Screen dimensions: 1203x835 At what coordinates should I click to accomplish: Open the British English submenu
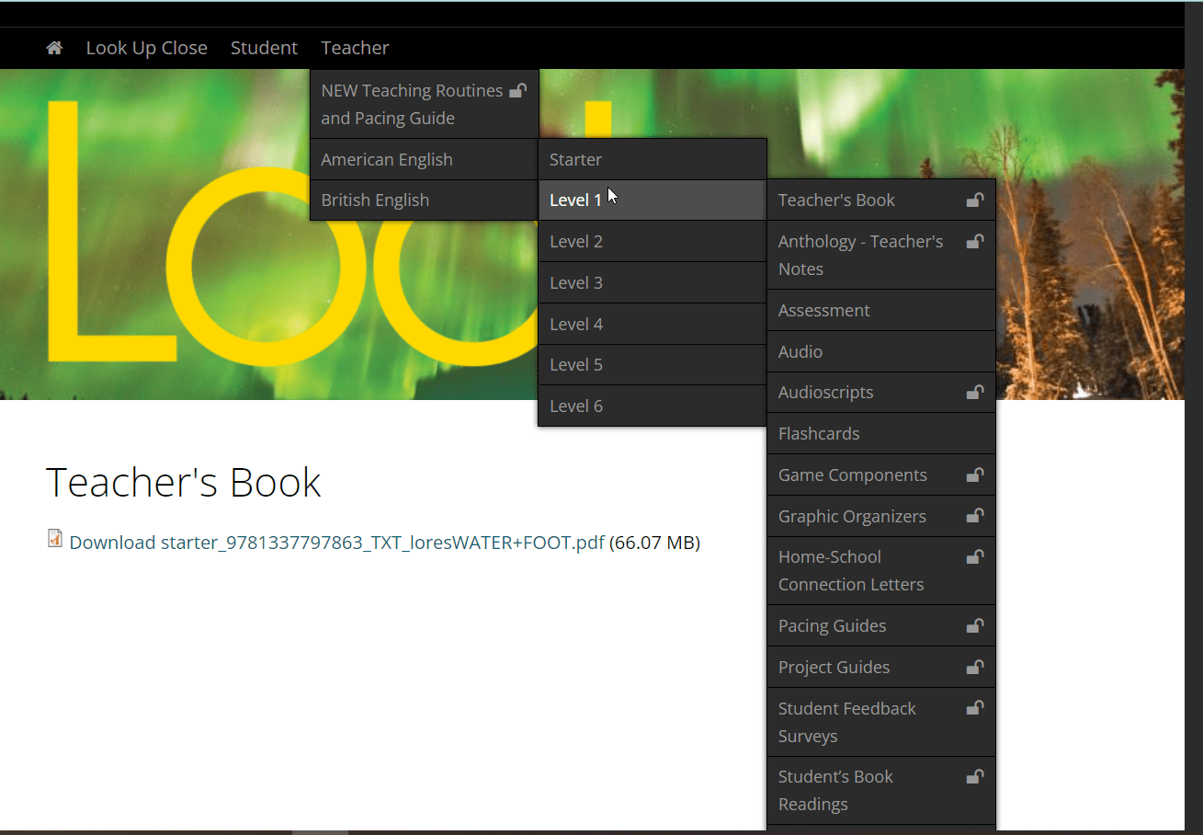click(x=375, y=200)
